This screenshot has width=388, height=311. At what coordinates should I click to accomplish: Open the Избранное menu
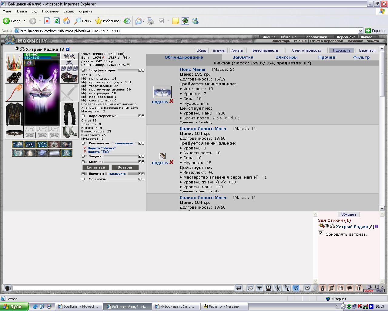50,11
